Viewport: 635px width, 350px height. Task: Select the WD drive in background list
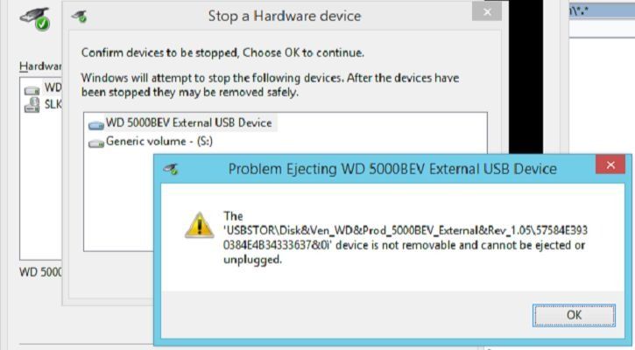[43, 87]
